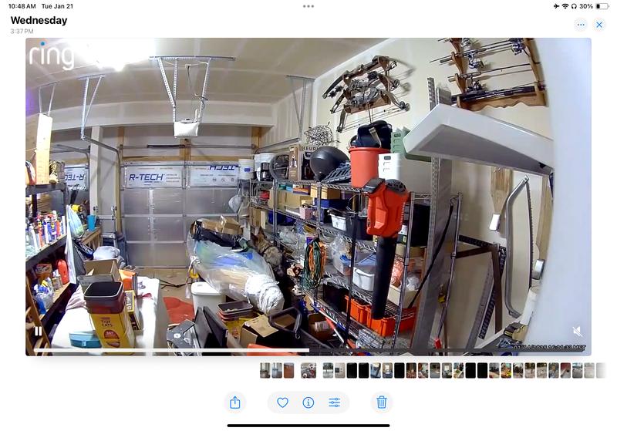The height and width of the screenshot is (431, 617).
Task: Open the edit adjustments sliders icon
Action: click(334, 402)
